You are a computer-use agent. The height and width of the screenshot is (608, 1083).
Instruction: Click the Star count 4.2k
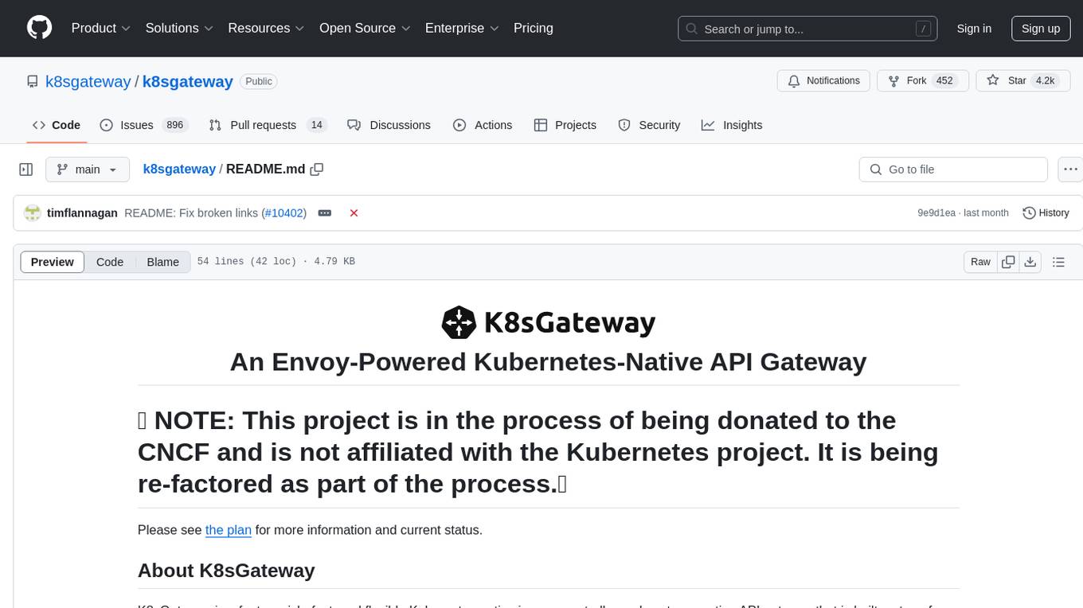coord(1044,81)
